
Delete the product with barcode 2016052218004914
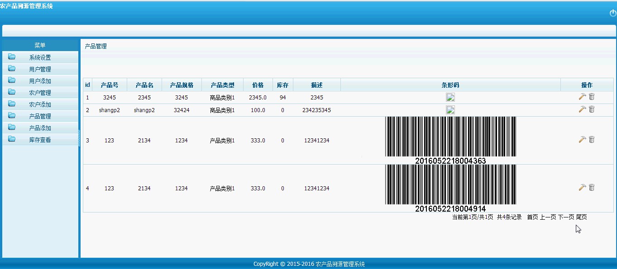pos(592,187)
